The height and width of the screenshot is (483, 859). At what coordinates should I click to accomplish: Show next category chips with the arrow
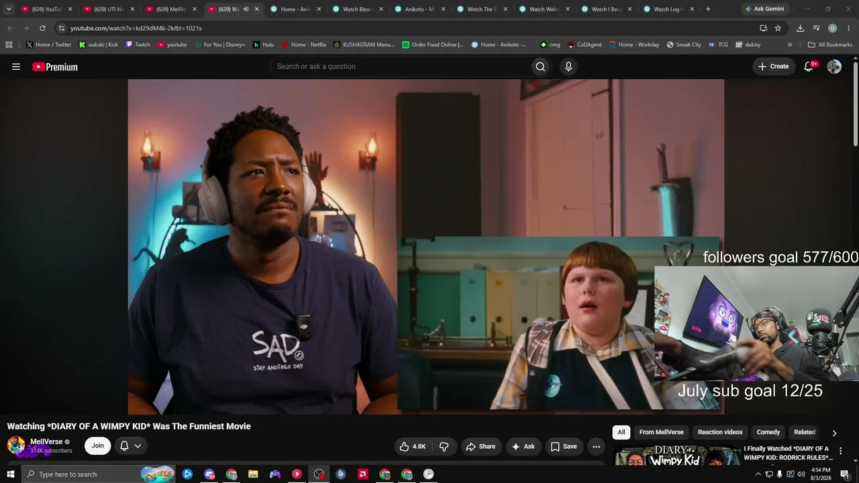pos(834,433)
